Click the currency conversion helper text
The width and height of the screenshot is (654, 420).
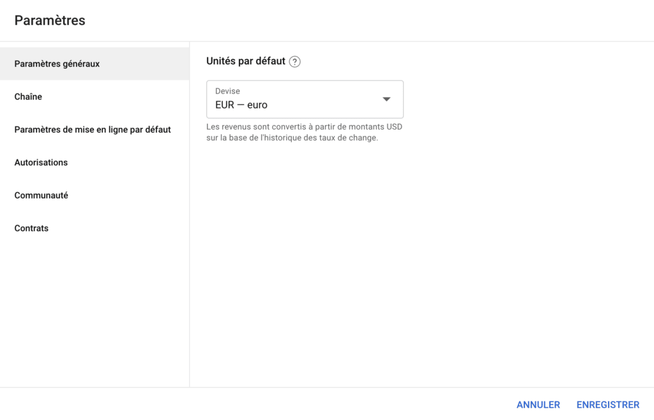point(304,132)
